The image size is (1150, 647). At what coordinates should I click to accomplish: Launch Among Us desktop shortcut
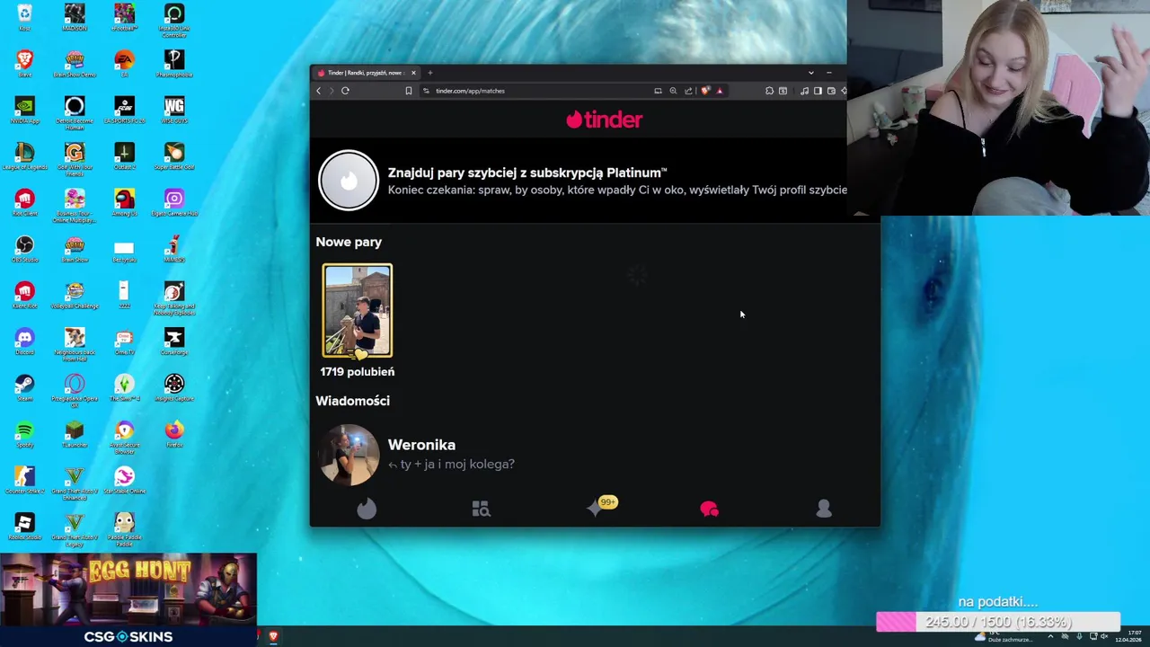tap(124, 203)
